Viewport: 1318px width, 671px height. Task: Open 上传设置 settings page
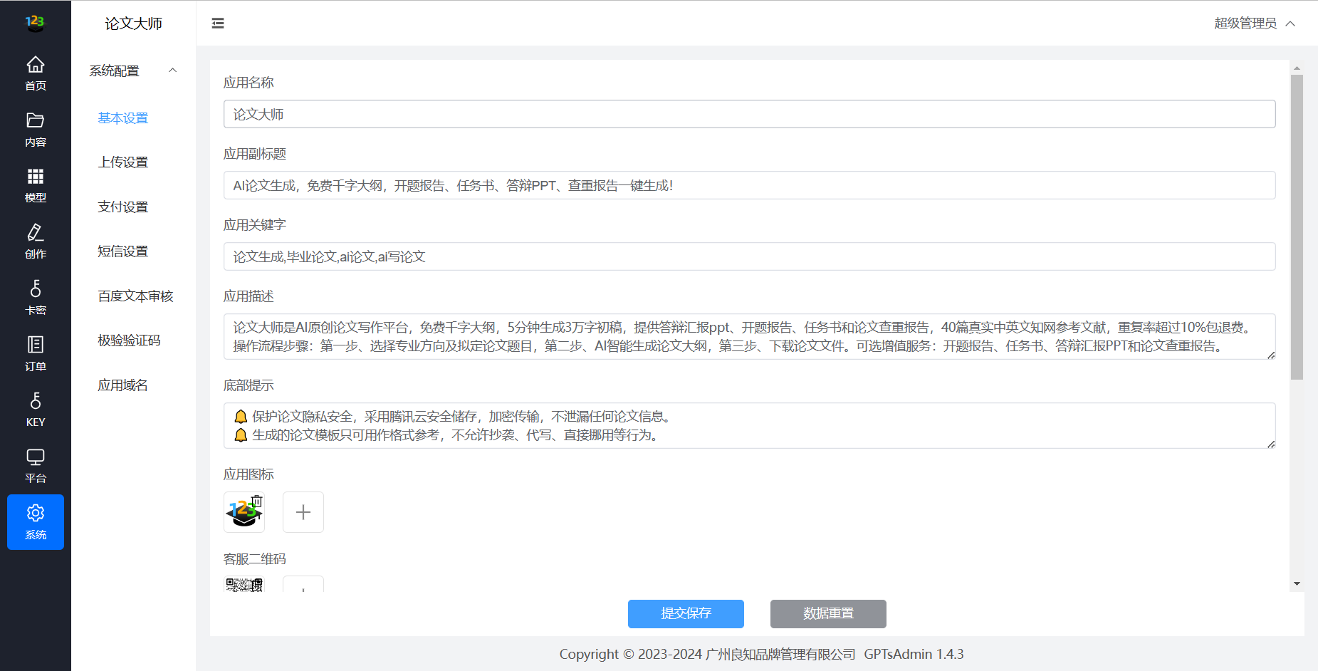coord(123,162)
